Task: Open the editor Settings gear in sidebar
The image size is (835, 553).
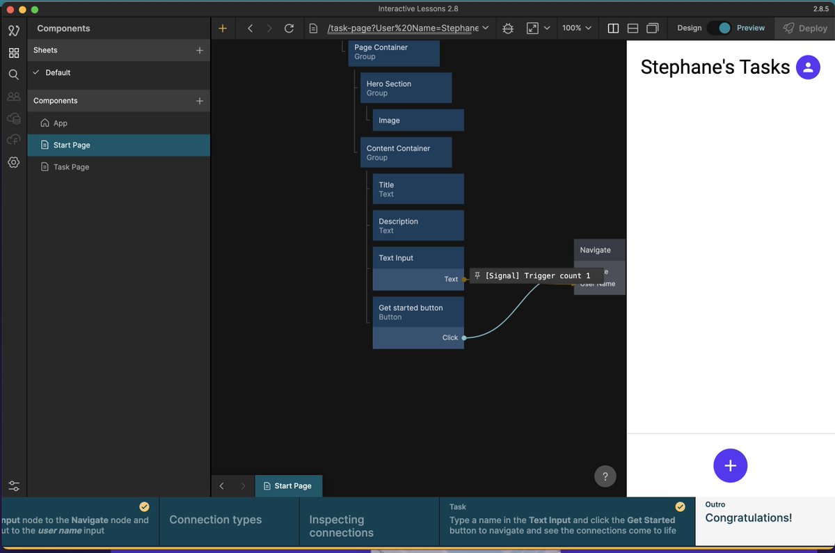Action: click(14, 162)
